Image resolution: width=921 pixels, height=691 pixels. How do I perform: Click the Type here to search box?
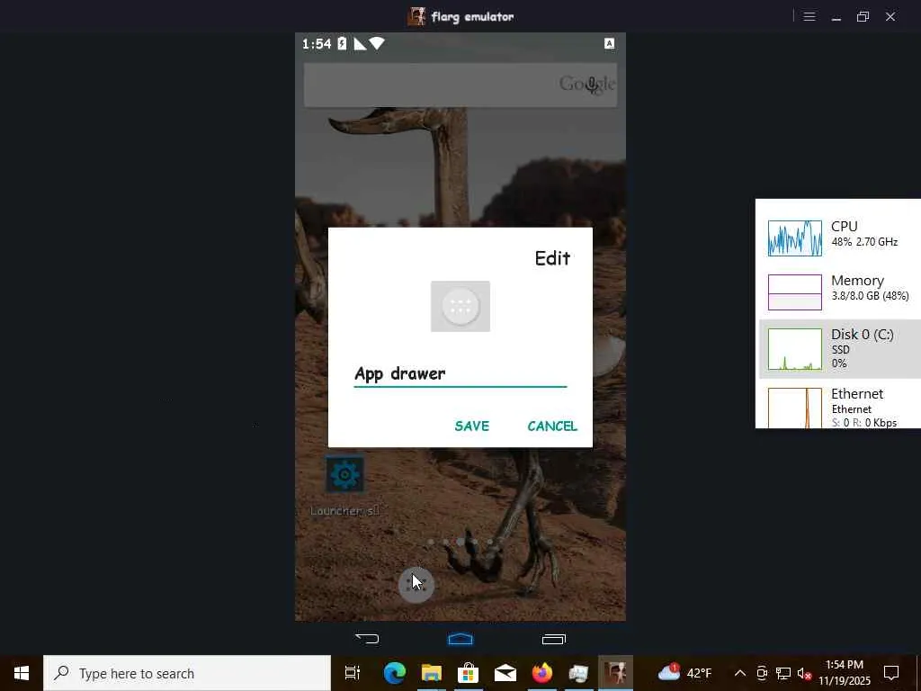187,673
